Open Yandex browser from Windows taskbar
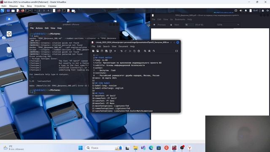Image resolution: width=270 pixels, height=152 pixels. (x=189, y=148)
